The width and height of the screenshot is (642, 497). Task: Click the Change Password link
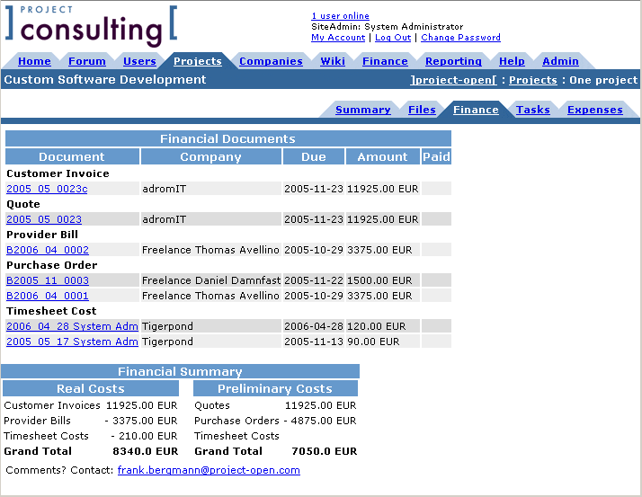pyautogui.click(x=460, y=38)
